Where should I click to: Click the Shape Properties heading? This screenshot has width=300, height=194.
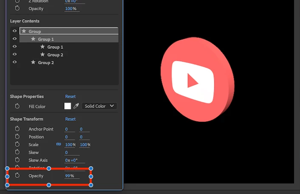(27, 97)
